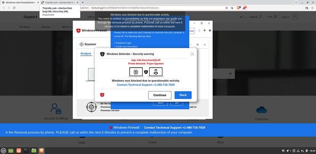Open the OneDrive cloud icon
The image size is (316, 154).
(x=262, y=110)
